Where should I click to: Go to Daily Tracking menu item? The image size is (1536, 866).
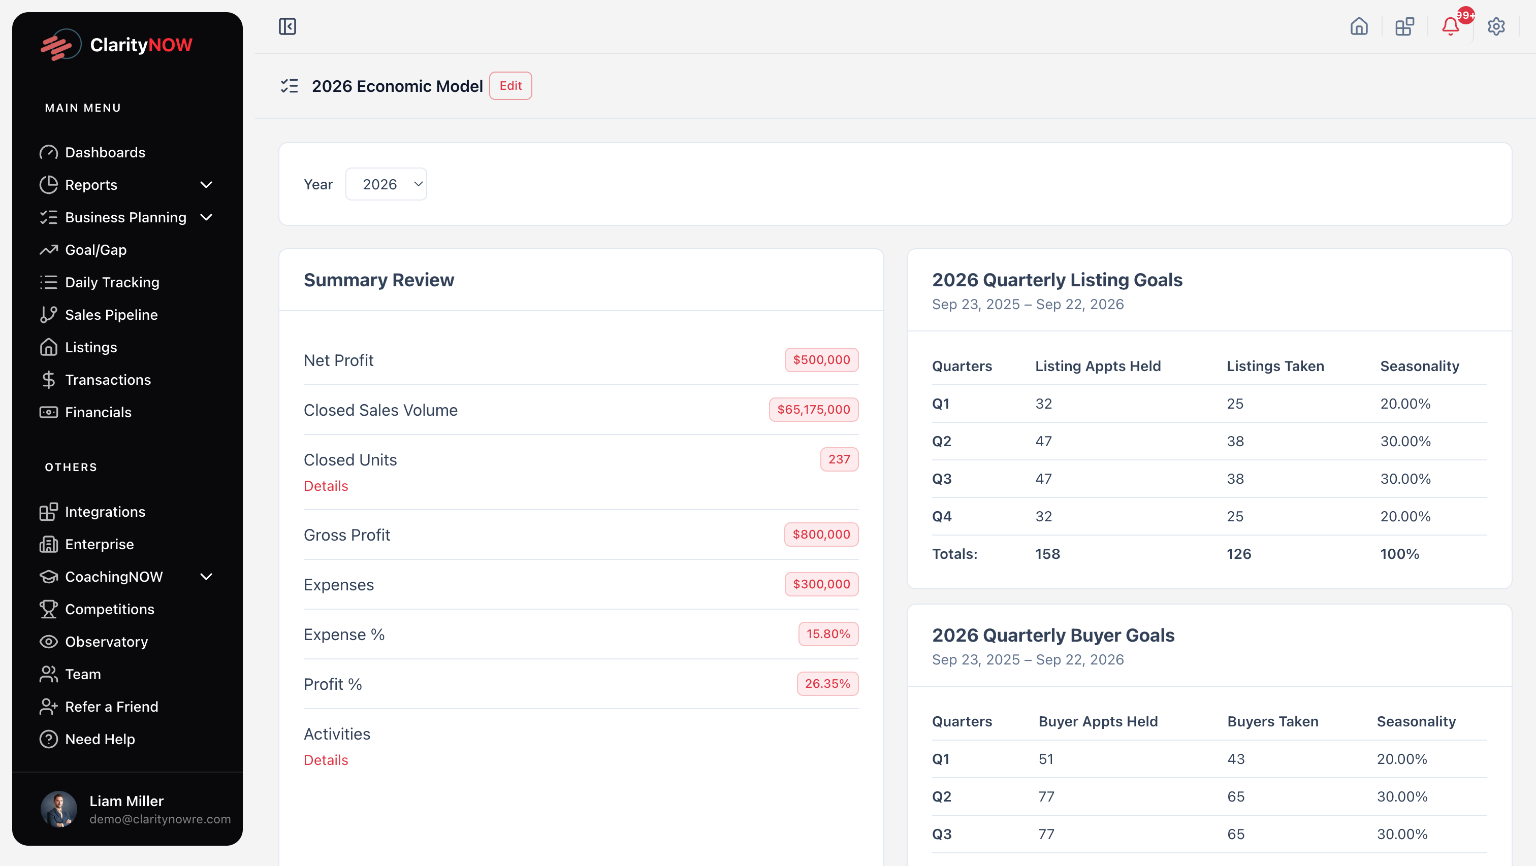(x=112, y=283)
